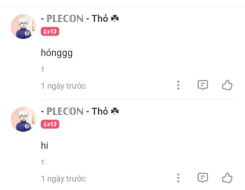This screenshot has width=245, height=190.
Task: Open three-dot options menu for "hónggg" comment
Action: (178, 85)
